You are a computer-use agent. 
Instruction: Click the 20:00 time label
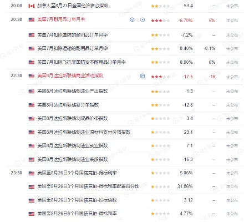pos(16,6)
